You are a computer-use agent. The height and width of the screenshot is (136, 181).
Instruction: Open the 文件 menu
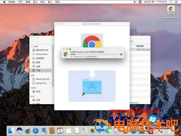[x=20, y=2]
